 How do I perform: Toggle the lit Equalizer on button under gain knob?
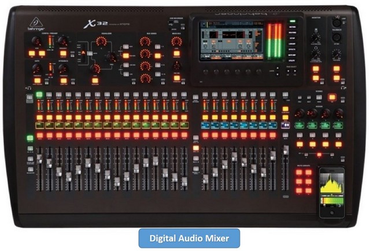click(x=95, y=81)
